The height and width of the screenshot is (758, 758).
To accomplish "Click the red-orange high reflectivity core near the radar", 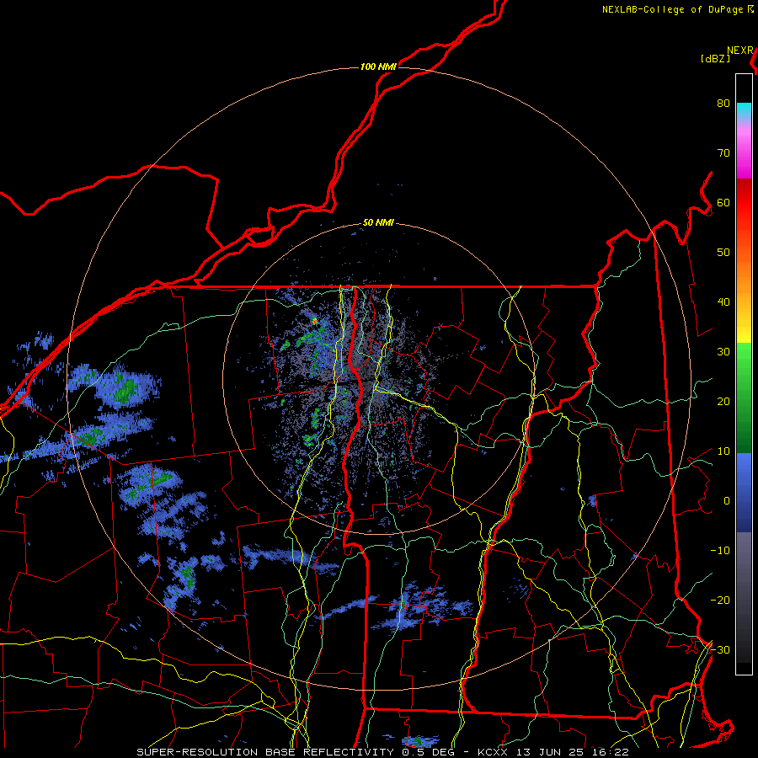I will click(x=315, y=321).
